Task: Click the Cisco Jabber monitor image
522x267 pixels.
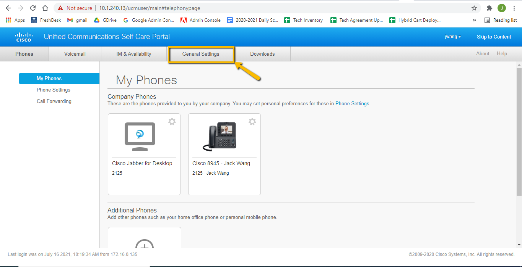Action: click(x=140, y=136)
